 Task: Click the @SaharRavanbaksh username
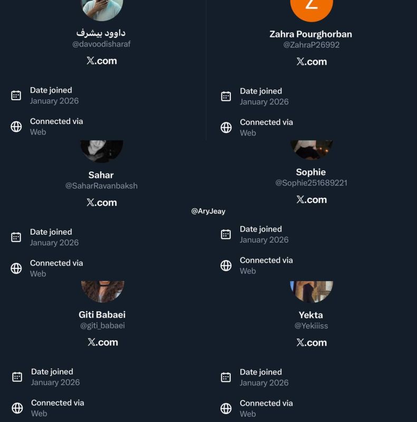[x=101, y=186]
